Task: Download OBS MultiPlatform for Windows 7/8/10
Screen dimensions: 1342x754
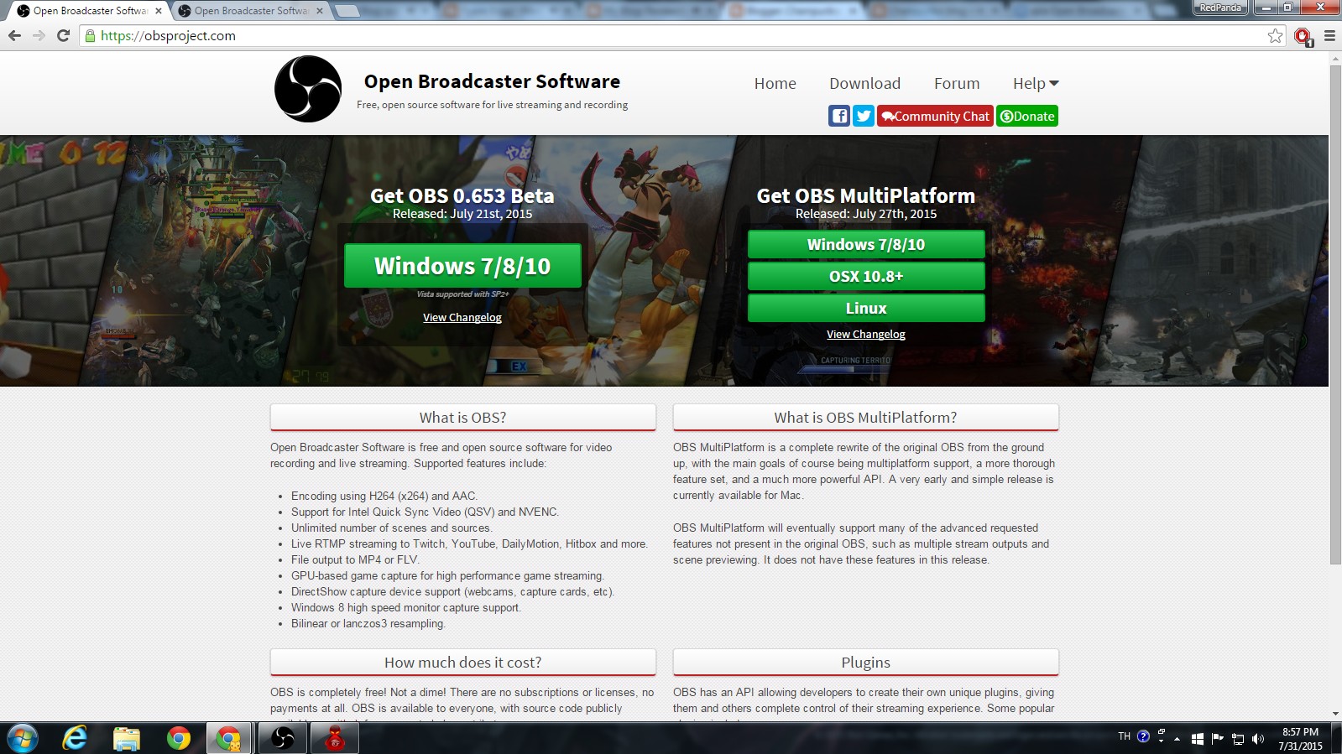Action: point(866,244)
